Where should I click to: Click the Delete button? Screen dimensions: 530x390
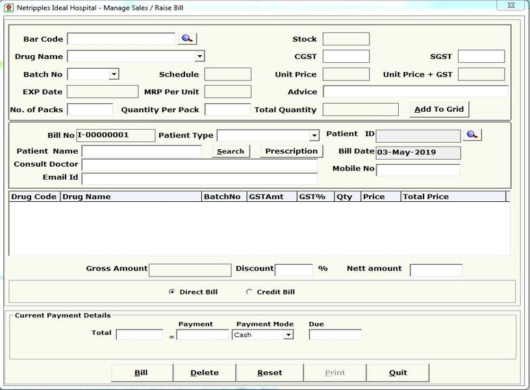[x=205, y=372]
